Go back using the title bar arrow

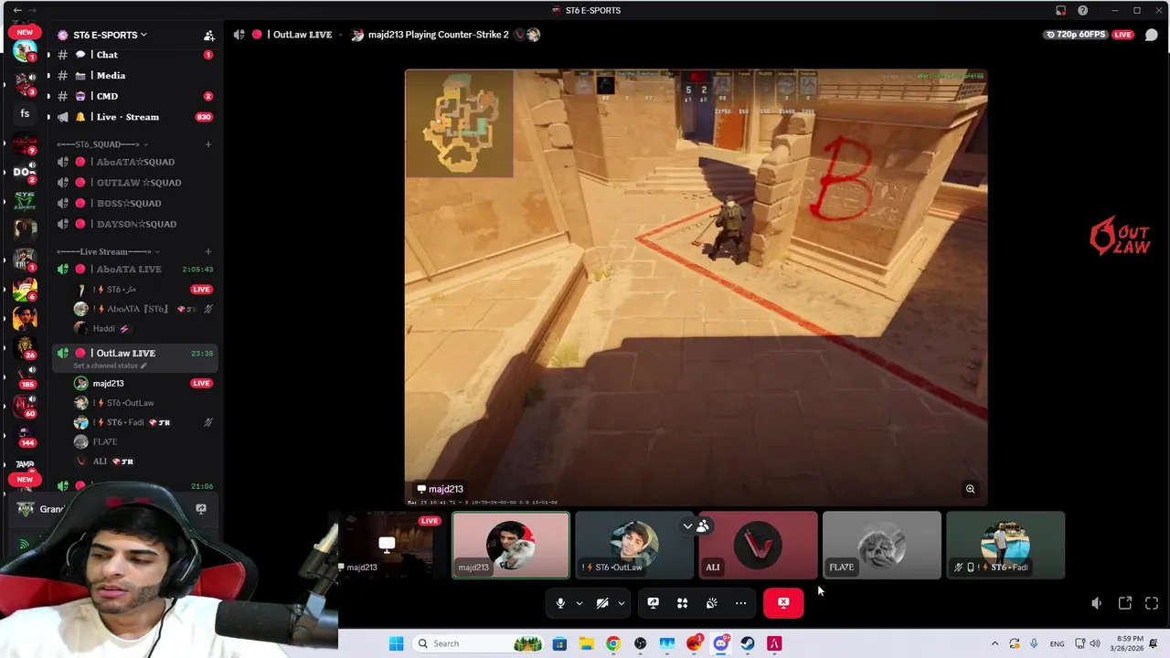pyautogui.click(x=17, y=10)
